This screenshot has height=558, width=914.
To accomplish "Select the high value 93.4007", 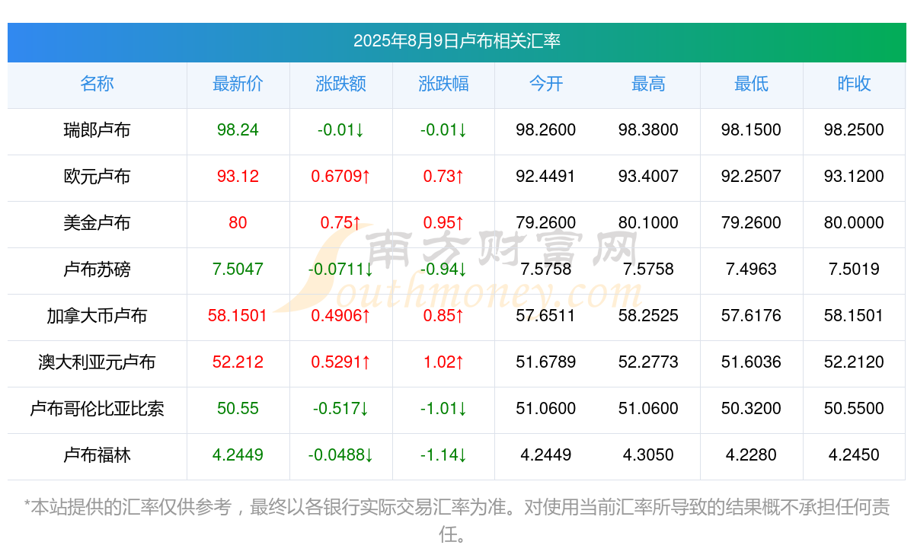I will (648, 177).
